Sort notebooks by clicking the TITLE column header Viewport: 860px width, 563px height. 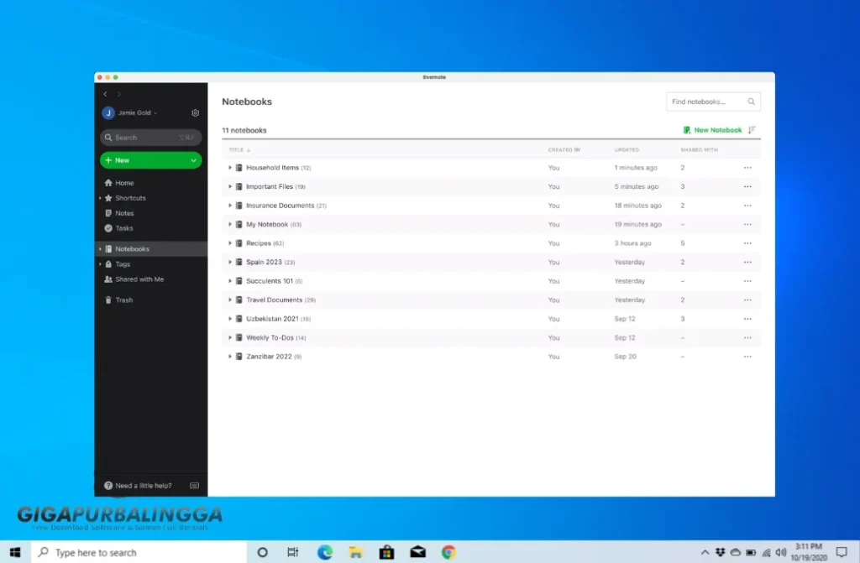tap(235, 149)
